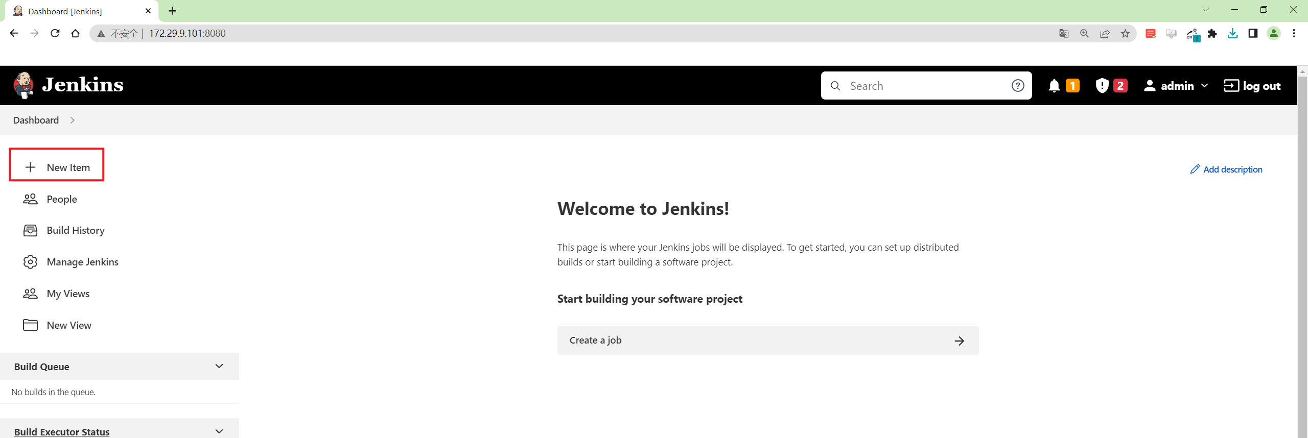The image size is (1308, 438).
Task: Open Manage Jenkins
Action: 83,262
